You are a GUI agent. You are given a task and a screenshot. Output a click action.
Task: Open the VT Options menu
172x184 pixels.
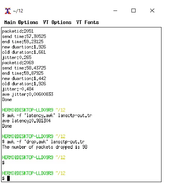point(57,22)
